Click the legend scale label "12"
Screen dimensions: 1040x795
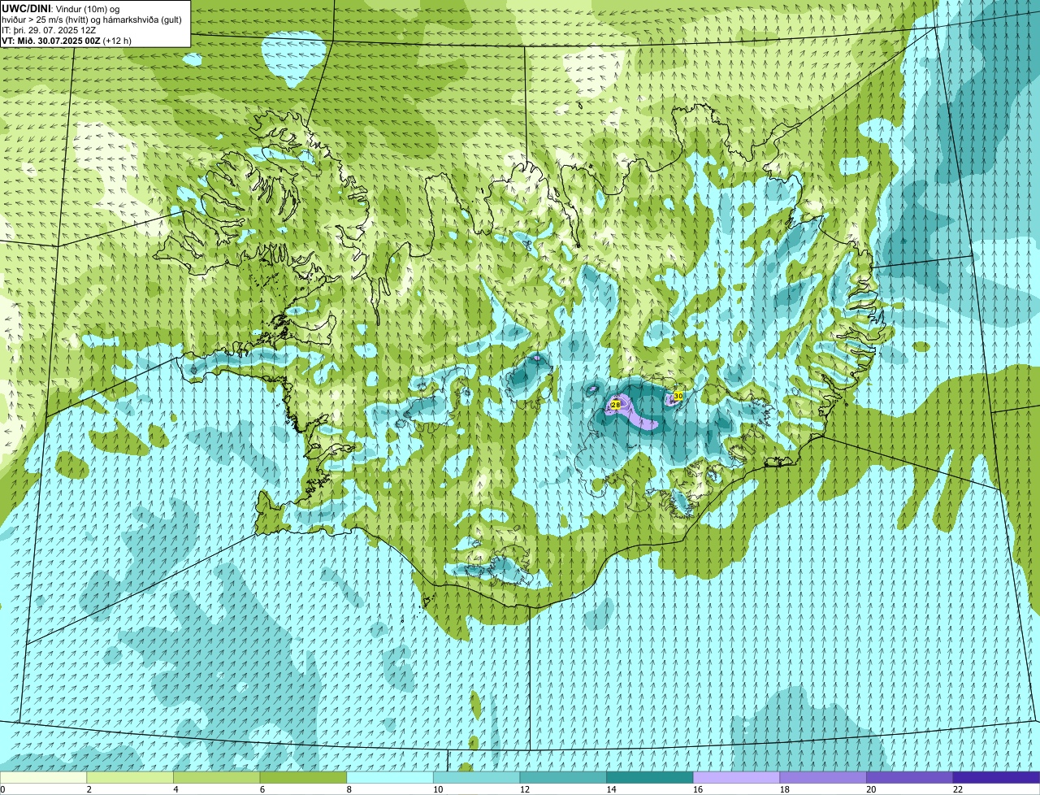(x=525, y=789)
